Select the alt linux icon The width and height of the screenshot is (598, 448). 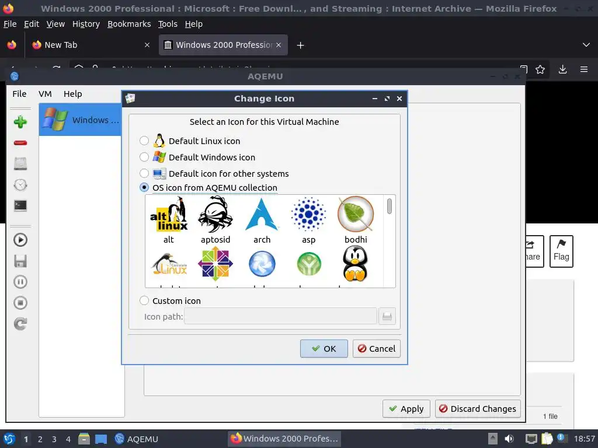(169, 214)
